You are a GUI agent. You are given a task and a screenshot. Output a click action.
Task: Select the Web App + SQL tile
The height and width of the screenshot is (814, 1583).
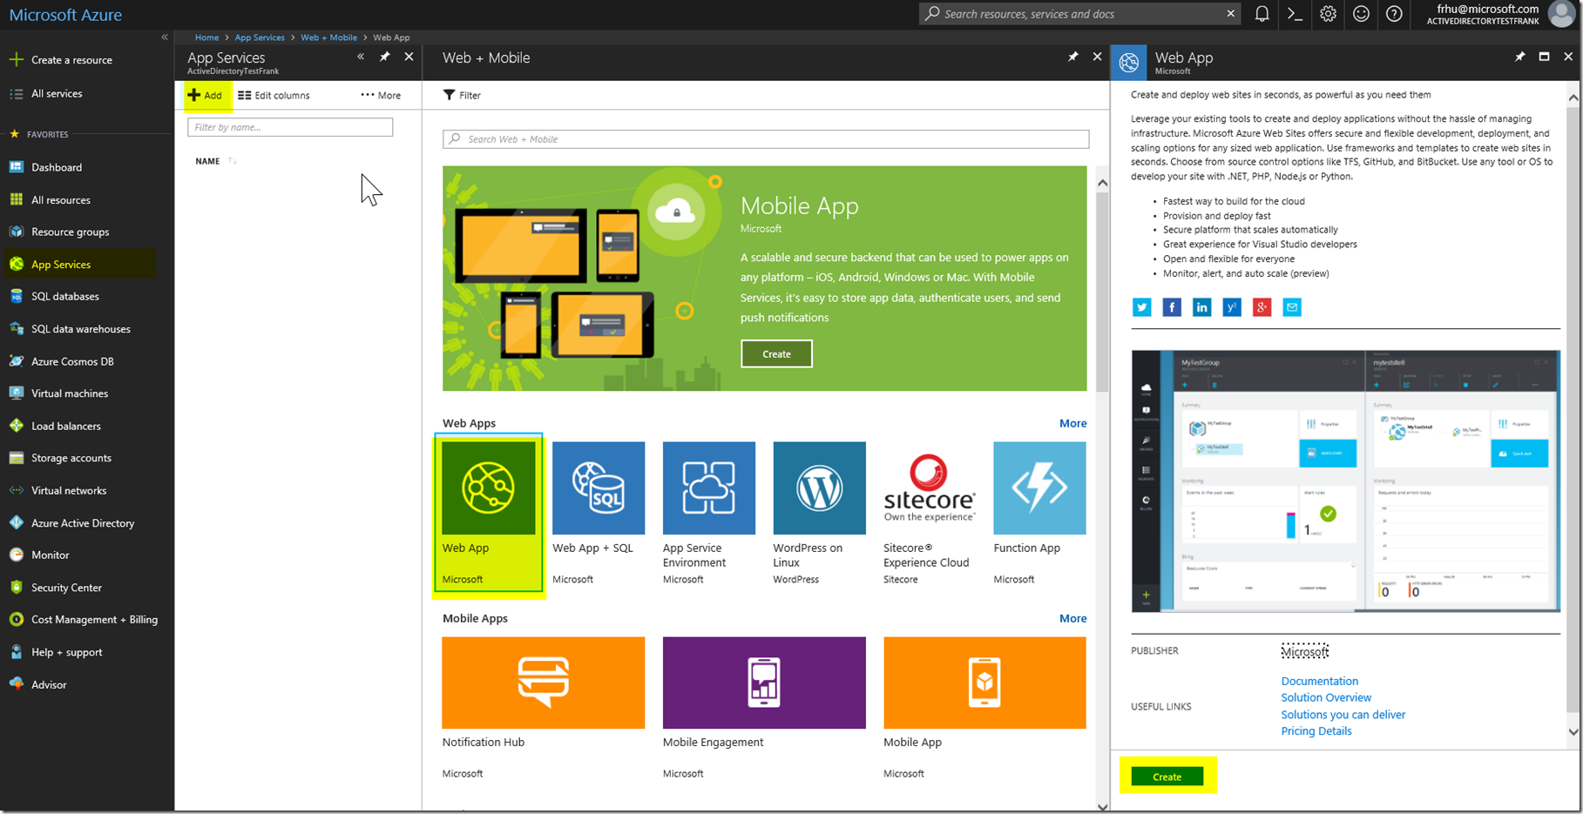[x=599, y=514]
